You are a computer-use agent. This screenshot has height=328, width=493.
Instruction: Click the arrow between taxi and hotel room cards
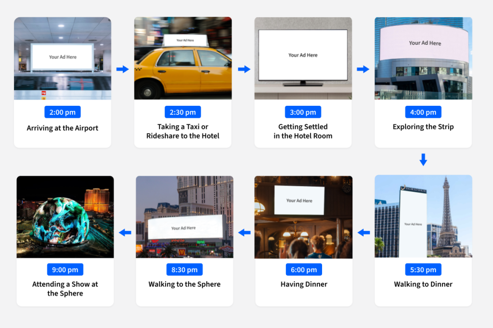[x=244, y=69]
